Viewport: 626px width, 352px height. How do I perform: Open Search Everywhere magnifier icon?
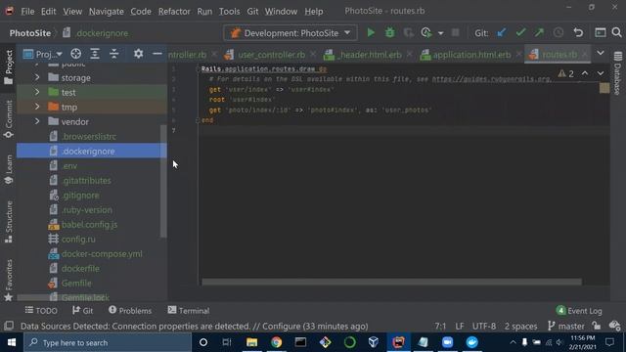tap(617, 32)
